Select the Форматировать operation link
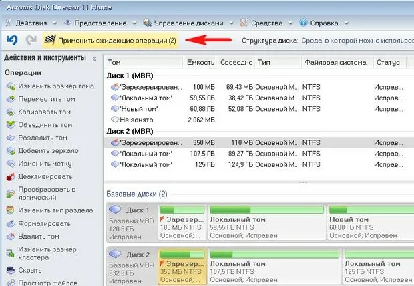Screen dimensions: 414x286 click(x=44, y=224)
